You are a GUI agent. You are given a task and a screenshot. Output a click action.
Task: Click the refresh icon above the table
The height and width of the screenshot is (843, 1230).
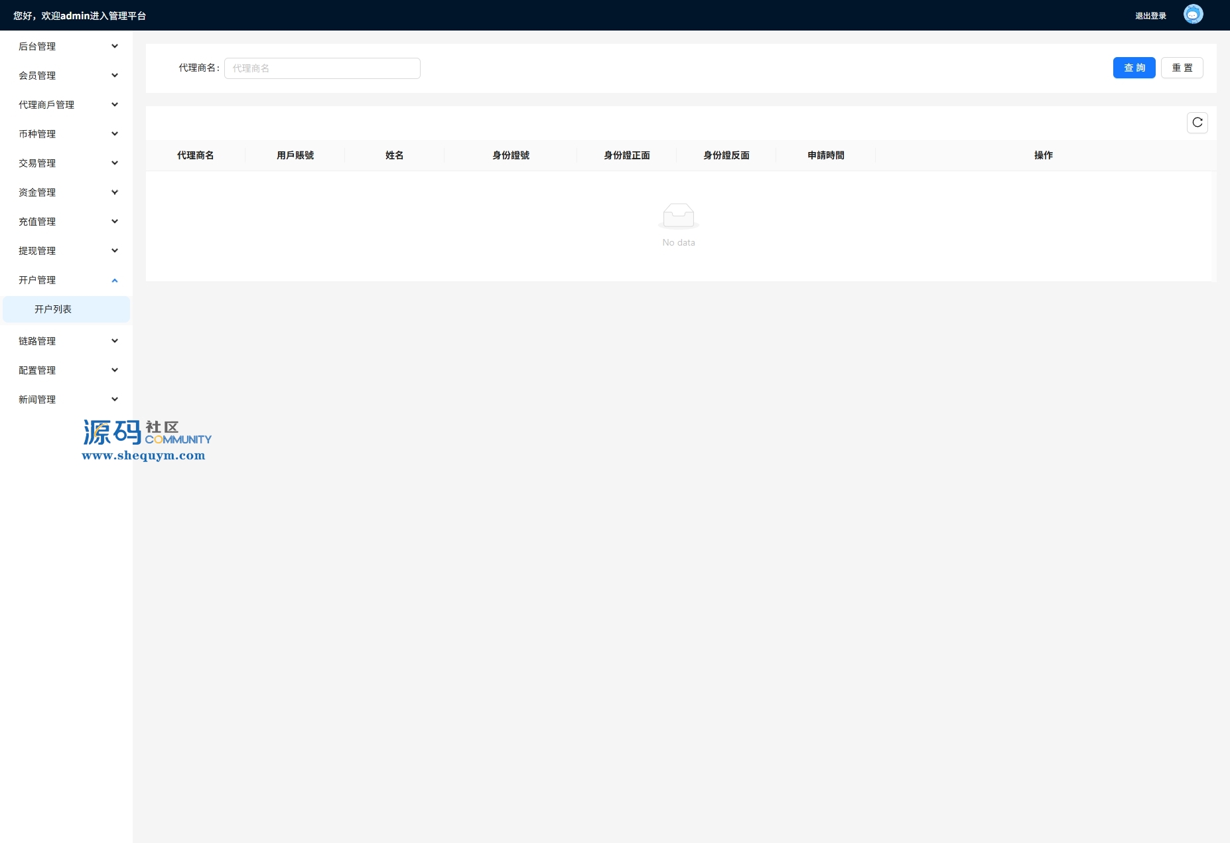[1197, 123]
